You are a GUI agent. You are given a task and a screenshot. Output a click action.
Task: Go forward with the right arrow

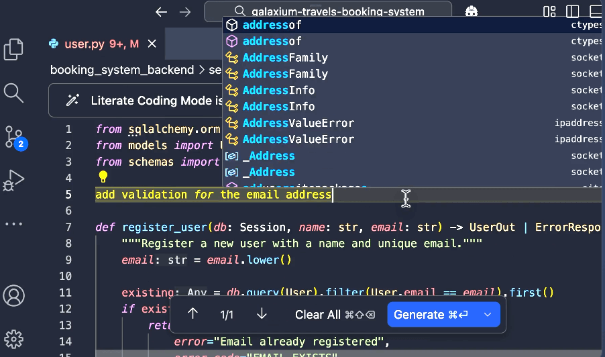185,12
